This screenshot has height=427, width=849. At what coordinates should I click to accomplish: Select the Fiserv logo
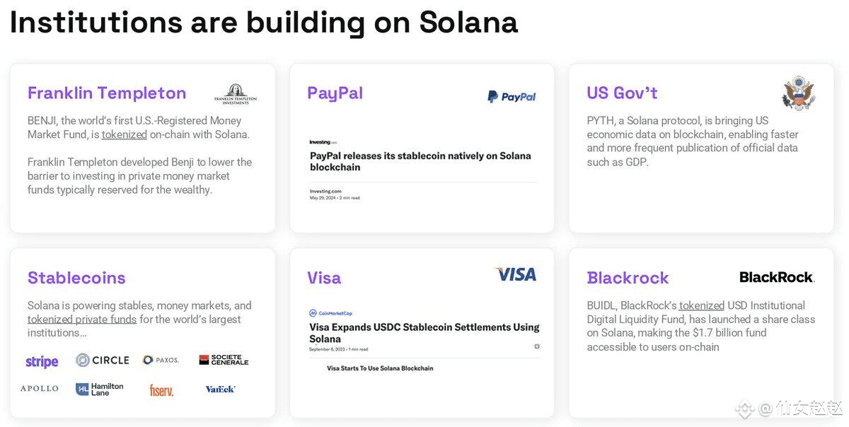tap(161, 390)
